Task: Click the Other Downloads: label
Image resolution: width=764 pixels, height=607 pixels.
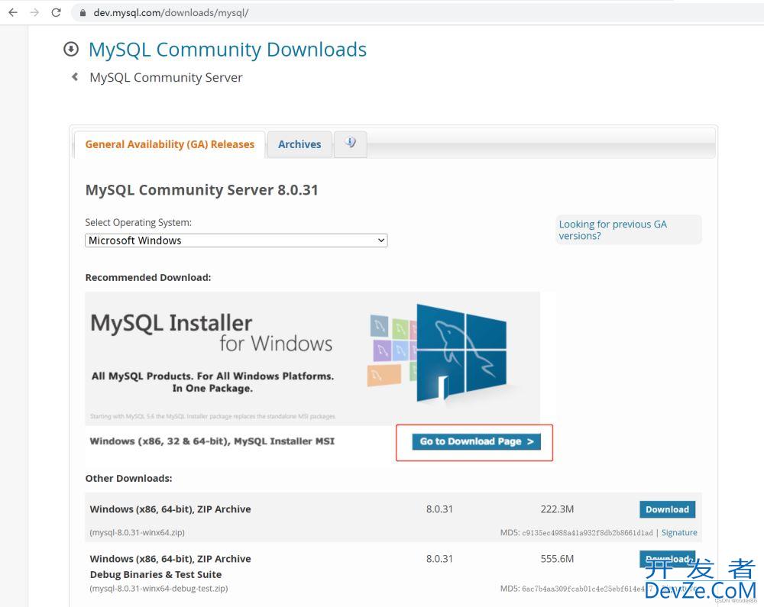Action: (x=128, y=479)
